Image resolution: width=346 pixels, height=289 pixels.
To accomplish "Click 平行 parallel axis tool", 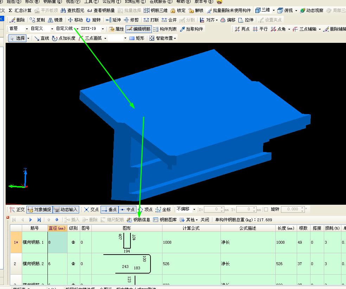I will (x=260, y=29).
